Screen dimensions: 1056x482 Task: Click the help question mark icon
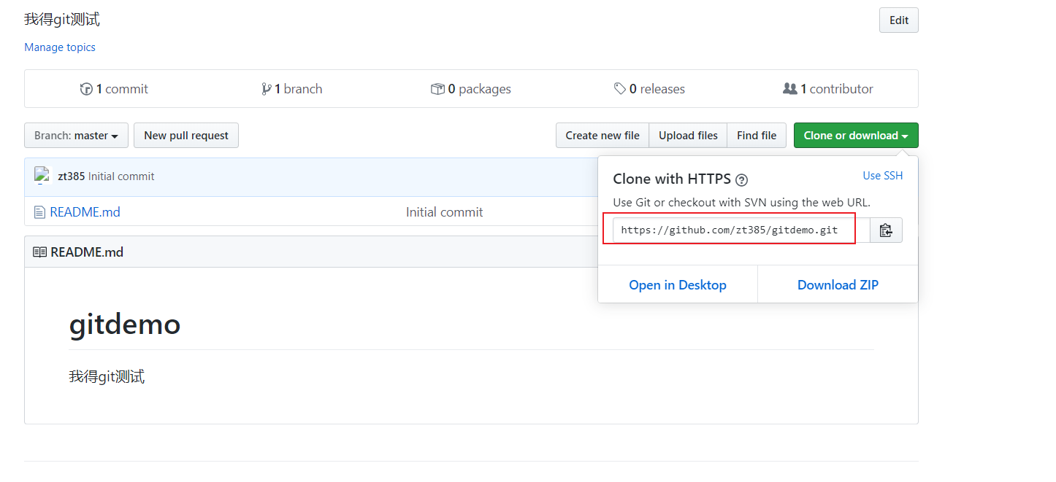tap(742, 180)
